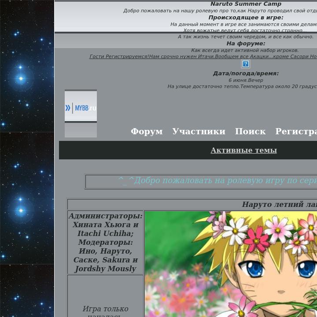
Task: Click the Дата/погода/время heading
Action: 246,74
